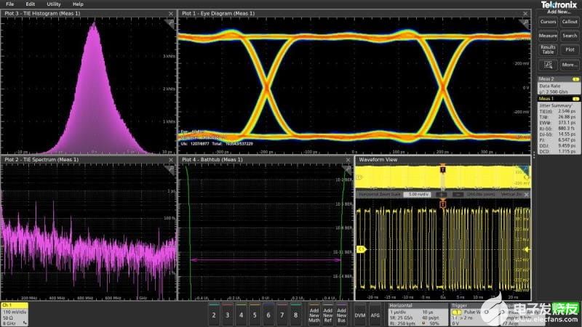Image resolution: width=582 pixels, height=327 pixels.
Task: Click the Ch 1 ground level indicator in the waveform
Action: point(360,249)
